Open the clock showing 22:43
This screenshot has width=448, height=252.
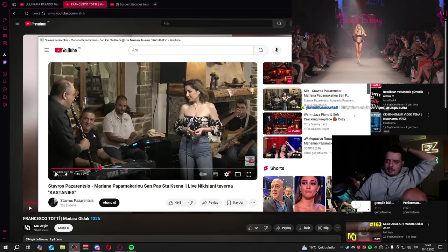click(x=427, y=247)
